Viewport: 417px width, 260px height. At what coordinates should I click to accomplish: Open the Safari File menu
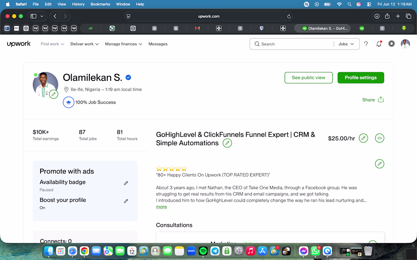pos(36,4)
